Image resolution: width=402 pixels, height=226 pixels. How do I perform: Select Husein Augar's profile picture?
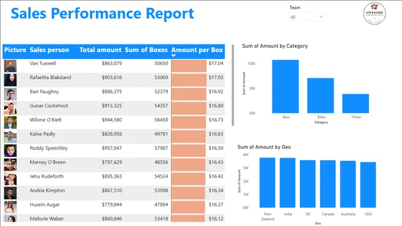pos(10,207)
